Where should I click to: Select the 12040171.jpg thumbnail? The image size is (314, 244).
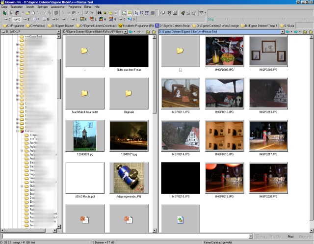[129, 136]
